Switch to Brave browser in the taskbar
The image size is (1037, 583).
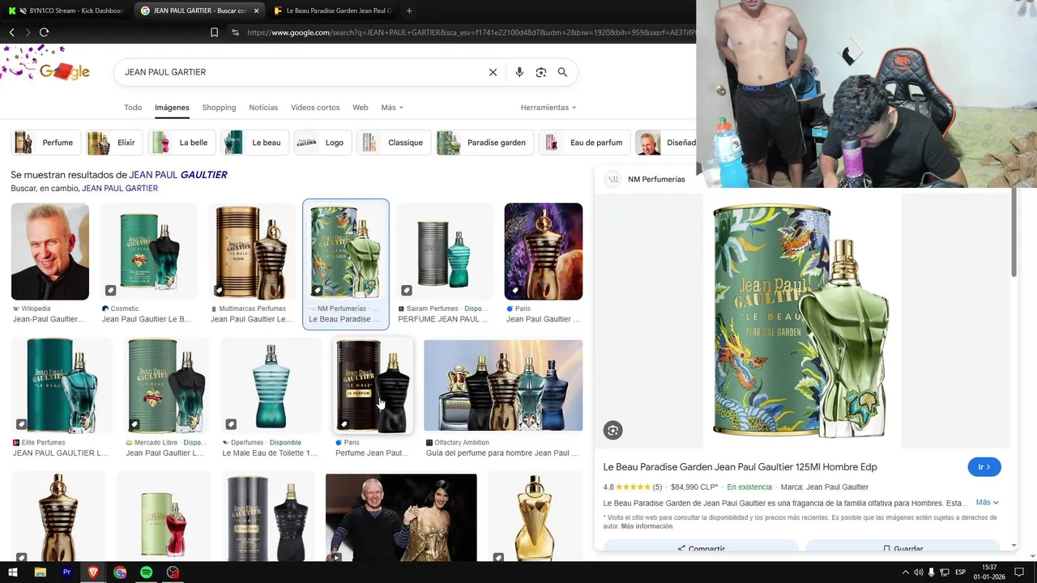click(93, 572)
